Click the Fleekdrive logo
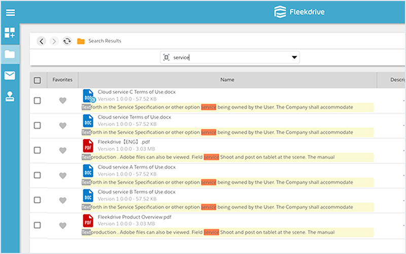 (x=299, y=12)
